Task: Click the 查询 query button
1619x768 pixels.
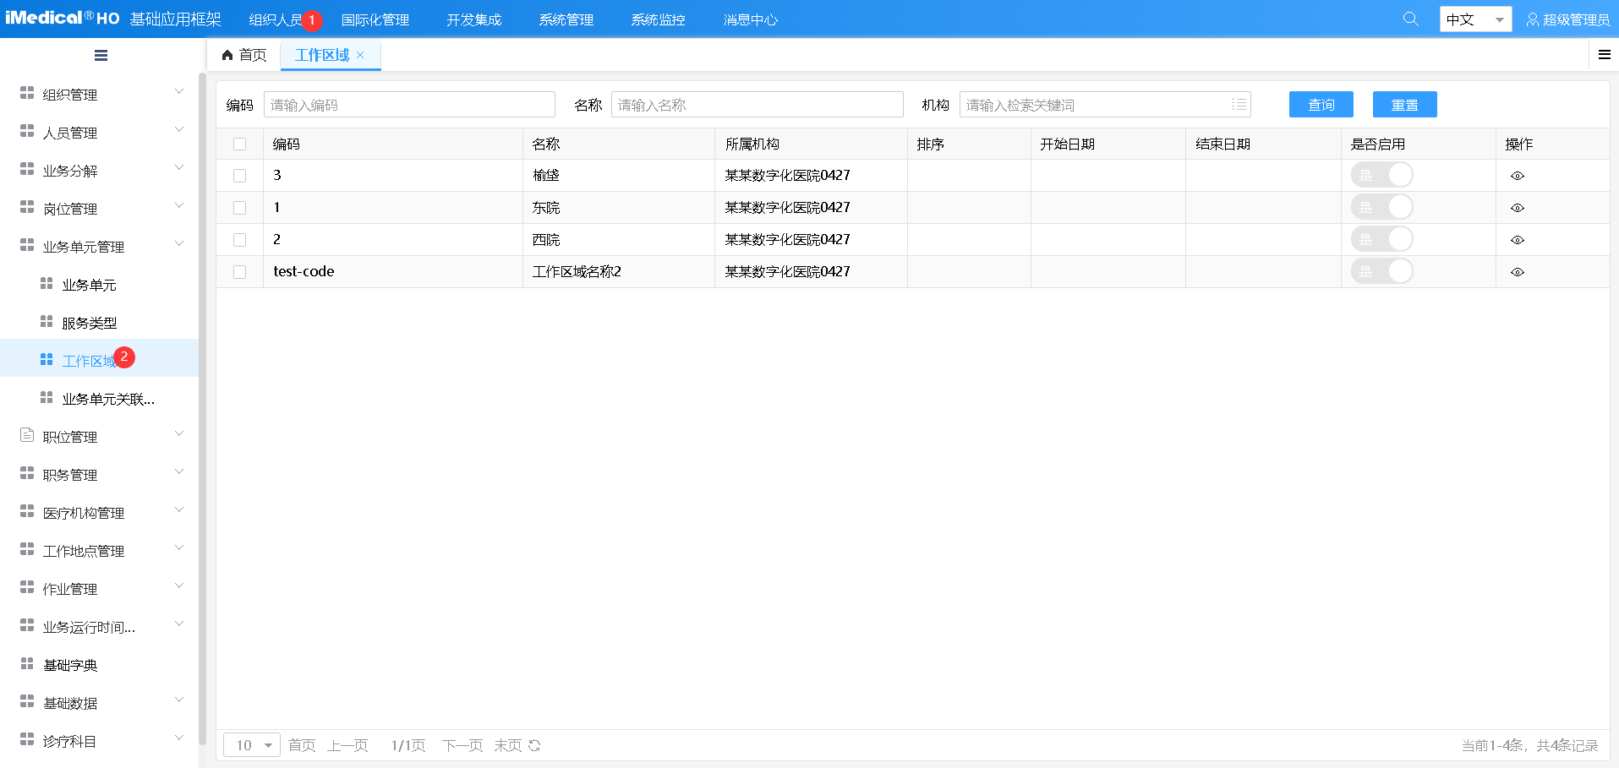Action: [x=1321, y=104]
